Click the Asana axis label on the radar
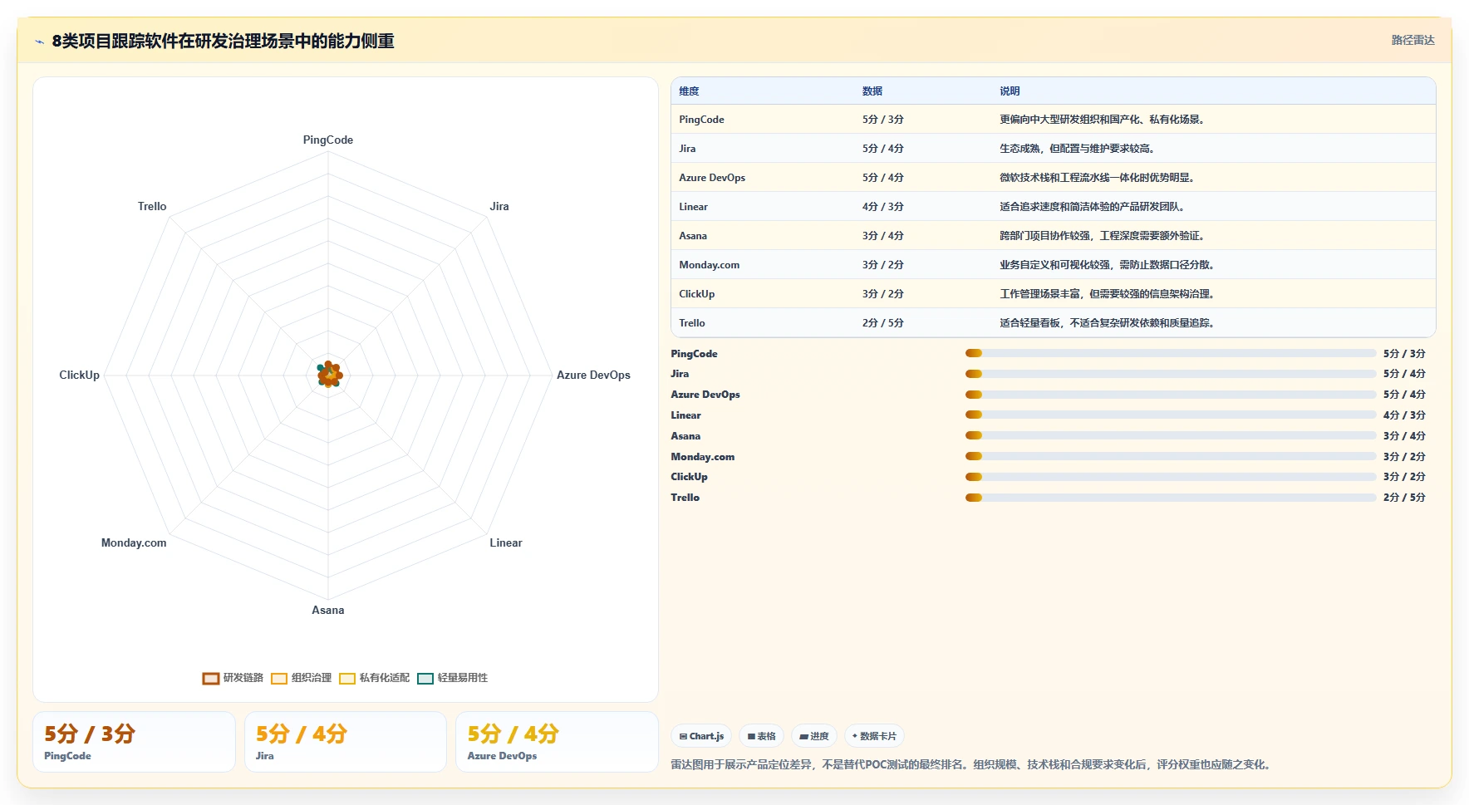Viewport: 1469px width, 805px height. point(328,611)
